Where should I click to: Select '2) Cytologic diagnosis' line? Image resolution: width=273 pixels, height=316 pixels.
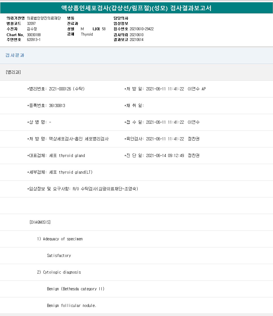59,272
